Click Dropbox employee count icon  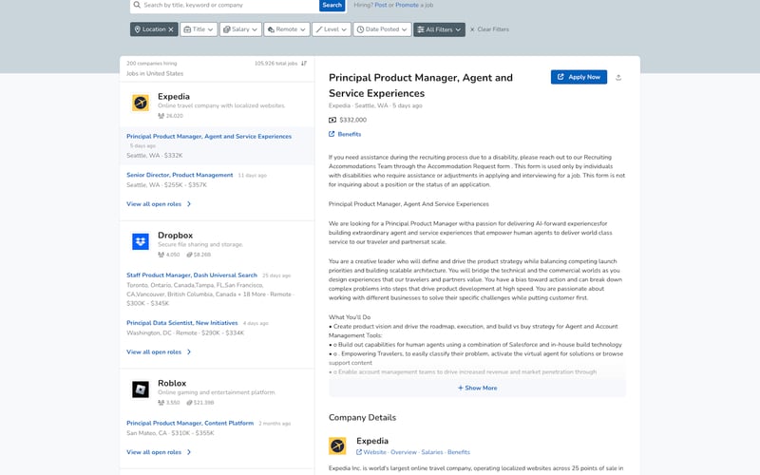[x=161, y=255]
